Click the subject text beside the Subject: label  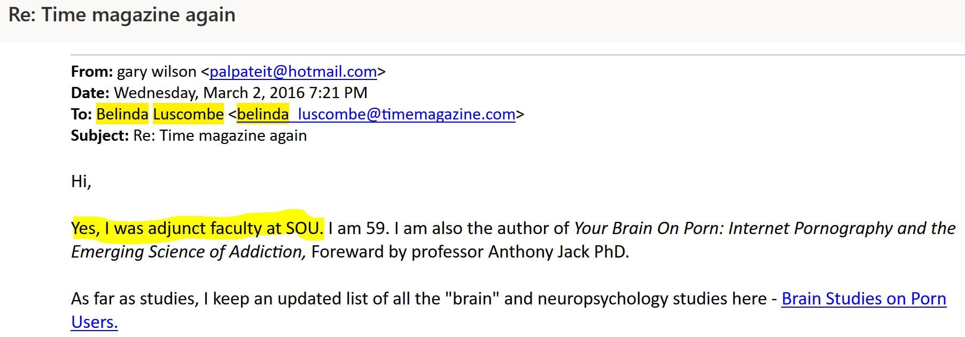click(220, 135)
